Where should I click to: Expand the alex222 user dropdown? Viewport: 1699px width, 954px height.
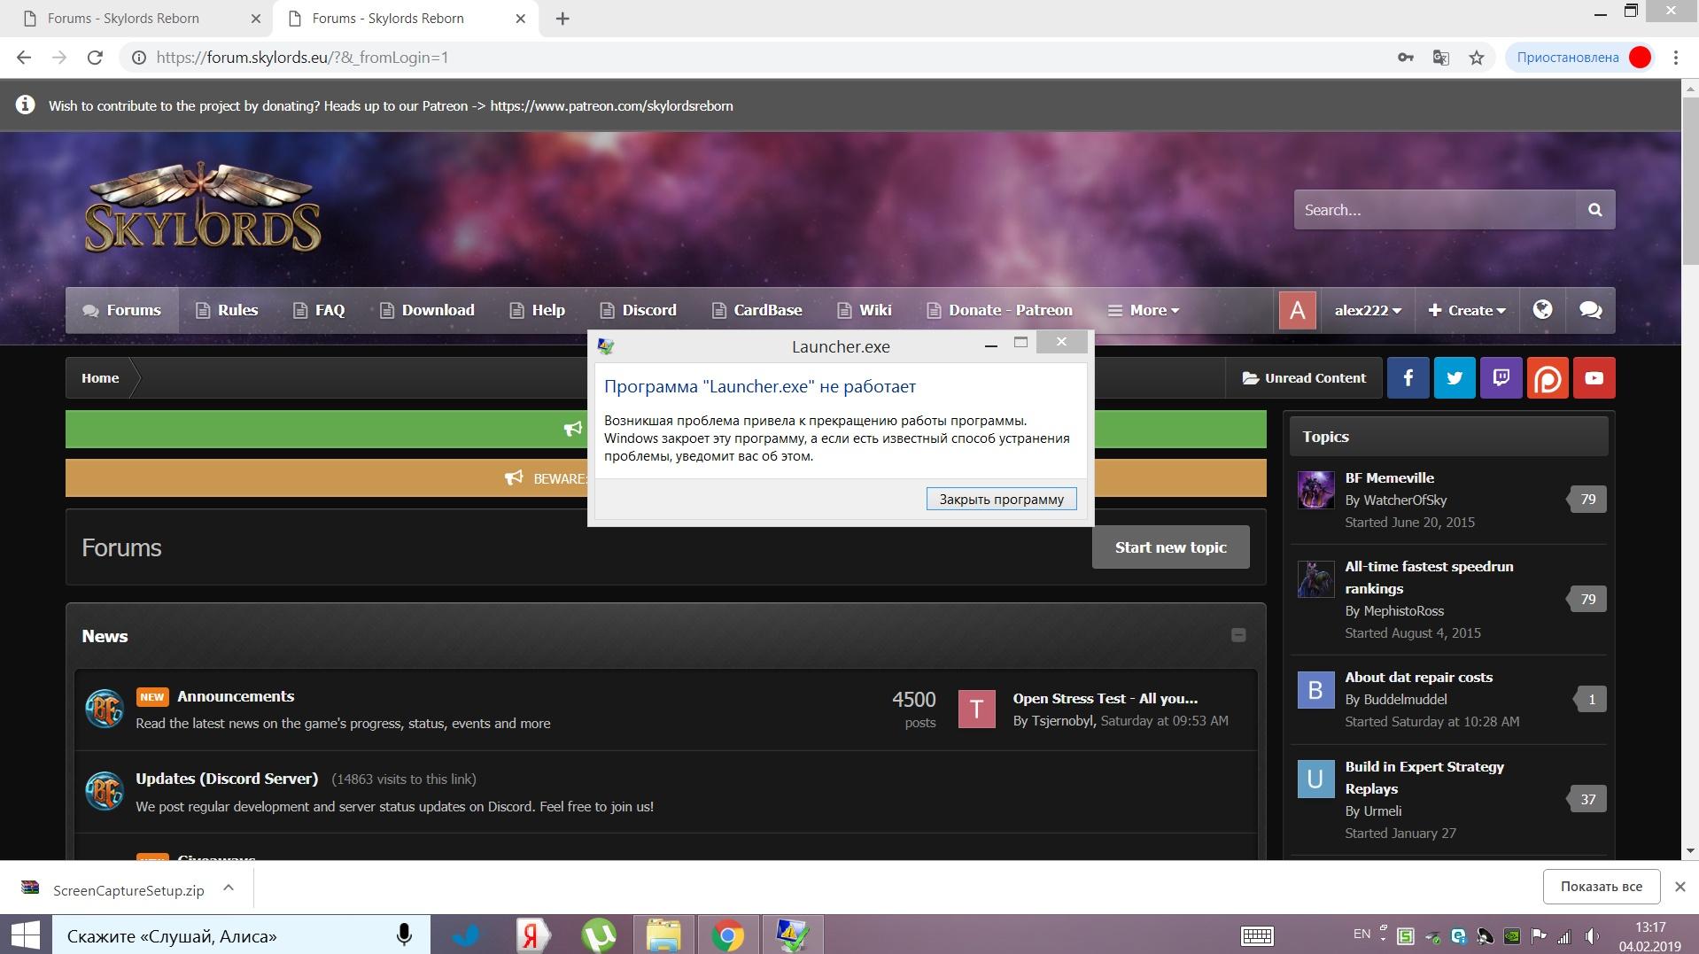(1368, 310)
